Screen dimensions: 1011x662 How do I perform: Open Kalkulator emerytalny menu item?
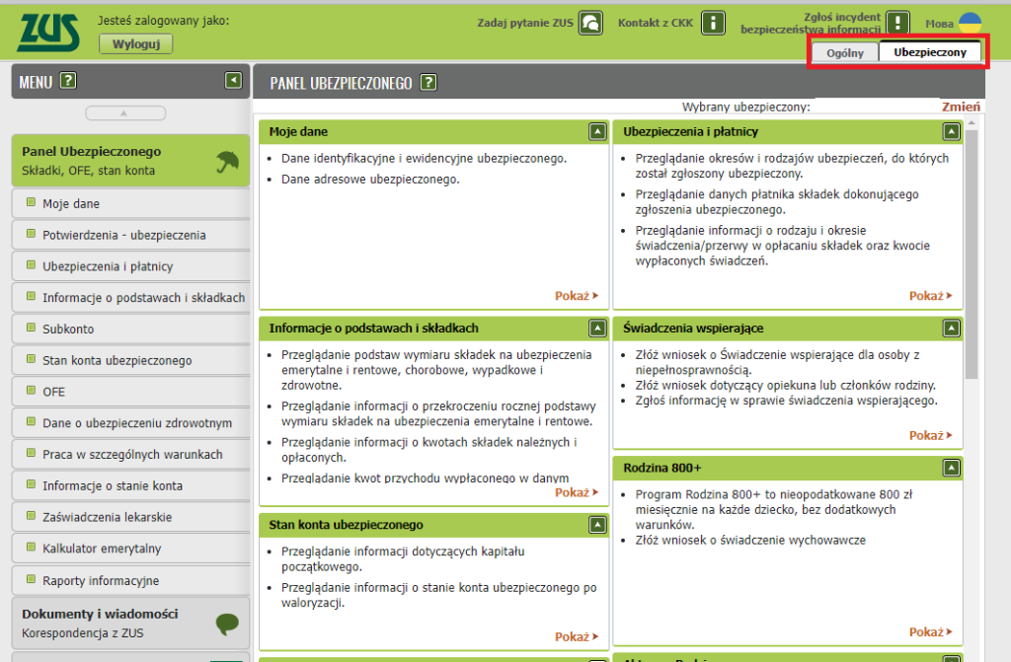(101, 549)
